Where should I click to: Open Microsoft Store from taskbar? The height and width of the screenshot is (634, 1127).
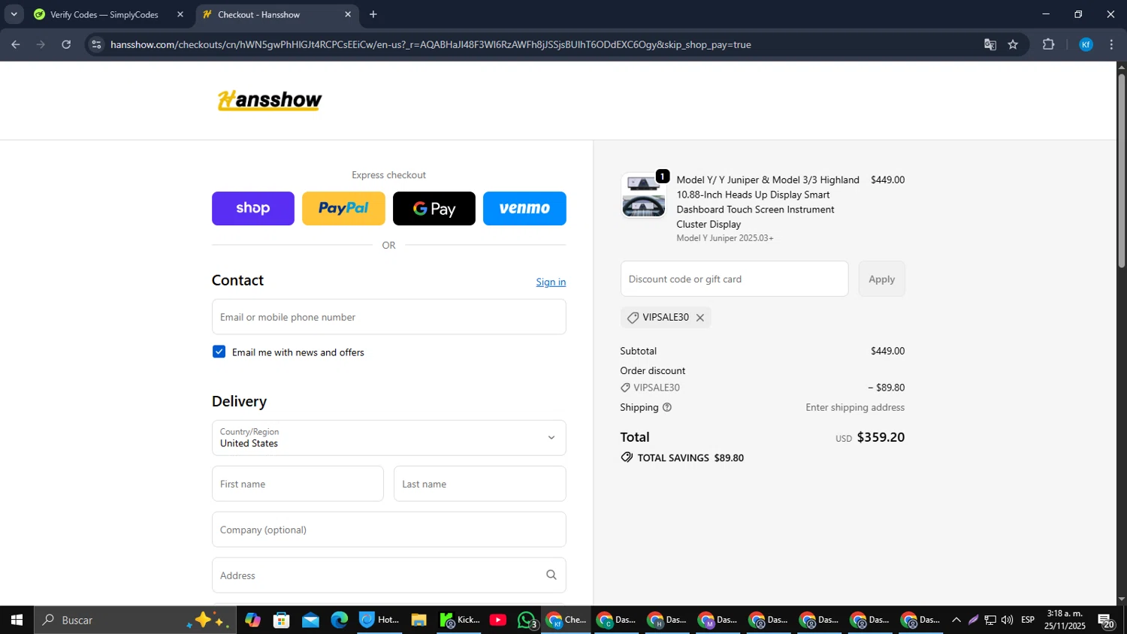(x=282, y=620)
